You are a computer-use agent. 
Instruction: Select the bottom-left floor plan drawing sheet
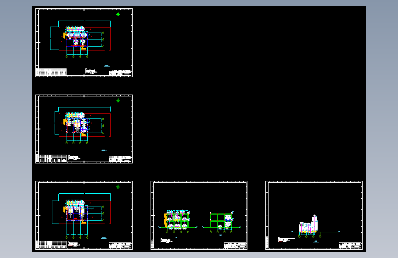click(x=84, y=215)
